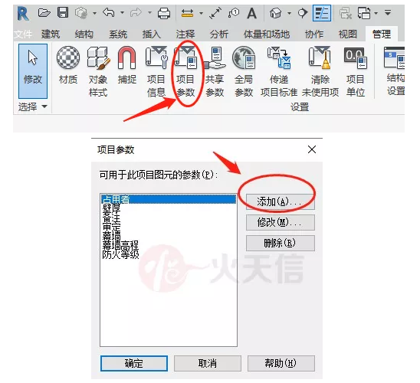Undo the last action
This screenshot has width=420, height=383.
[109, 12]
